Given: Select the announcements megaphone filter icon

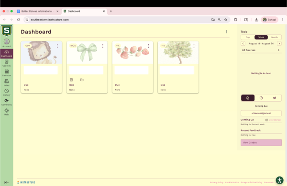Looking at the screenshot, I should click(275, 98).
